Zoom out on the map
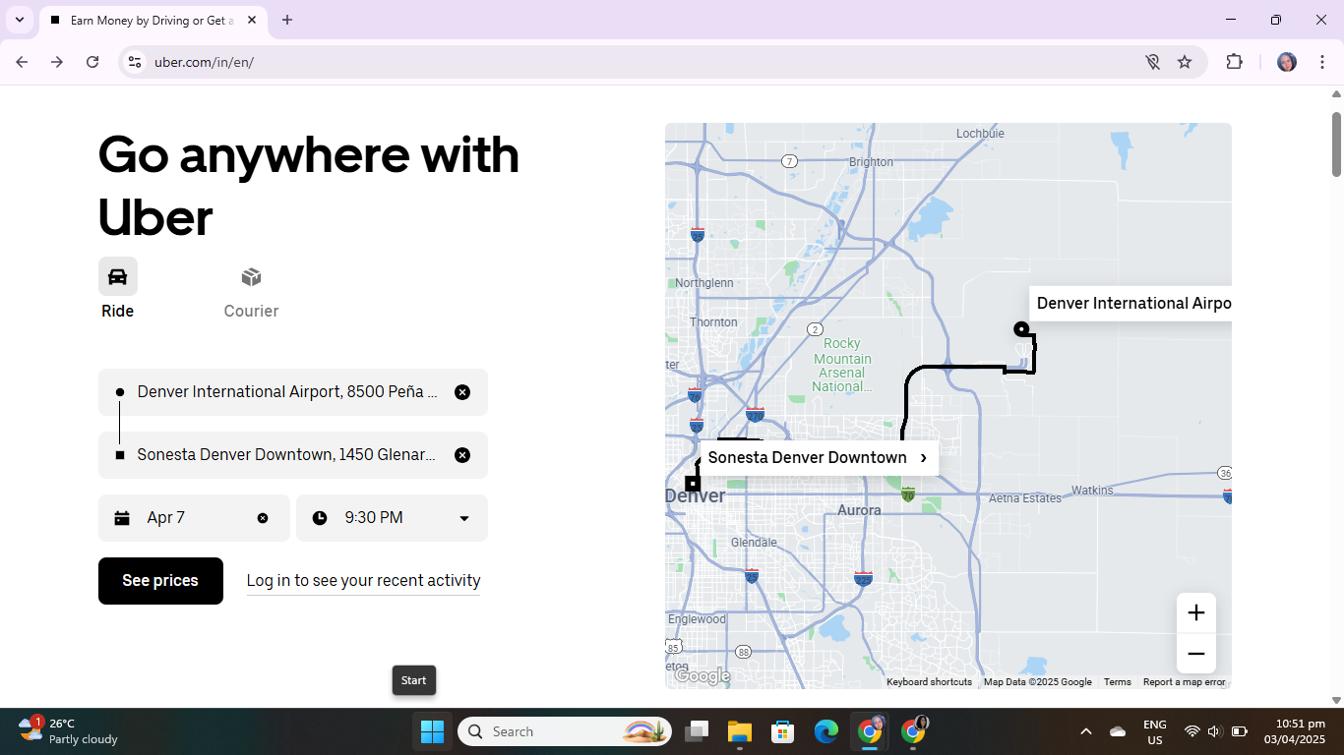1344x755 pixels. (1196, 654)
